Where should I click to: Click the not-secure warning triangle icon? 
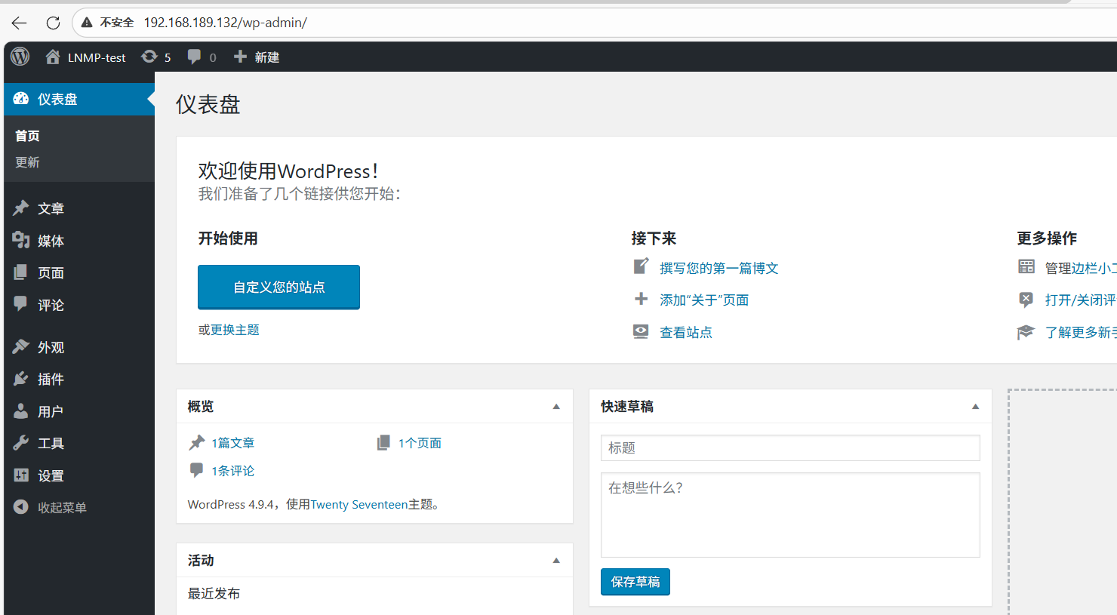[87, 23]
